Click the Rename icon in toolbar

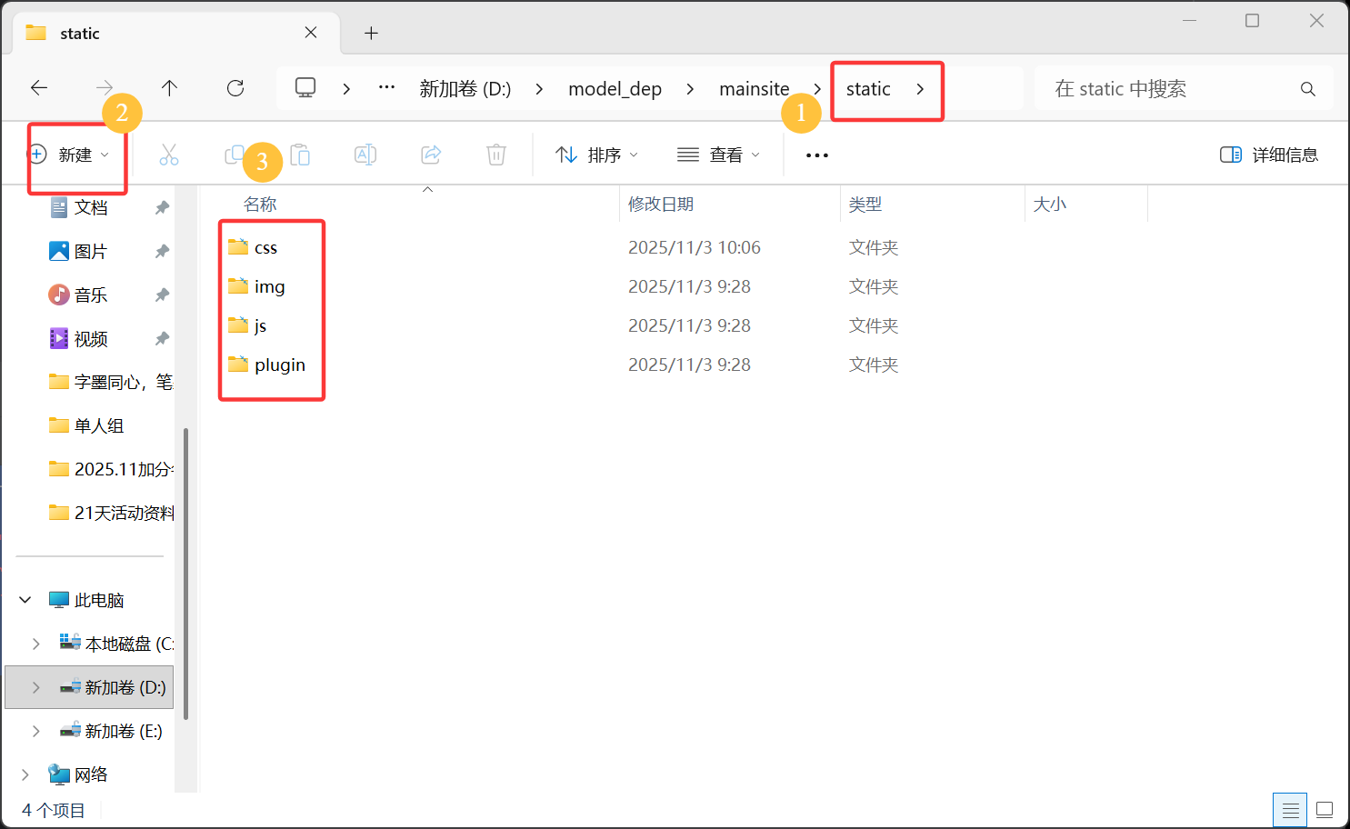pos(365,155)
